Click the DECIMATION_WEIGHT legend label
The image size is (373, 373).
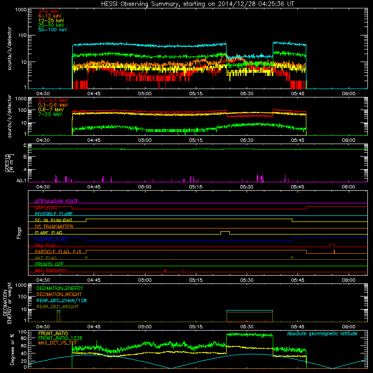tap(59, 295)
